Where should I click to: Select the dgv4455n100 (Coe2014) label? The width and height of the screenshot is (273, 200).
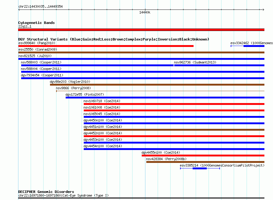161,152
